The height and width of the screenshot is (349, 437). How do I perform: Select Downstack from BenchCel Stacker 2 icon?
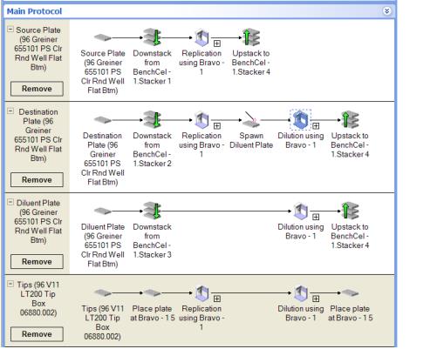click(x=153, y=119)
